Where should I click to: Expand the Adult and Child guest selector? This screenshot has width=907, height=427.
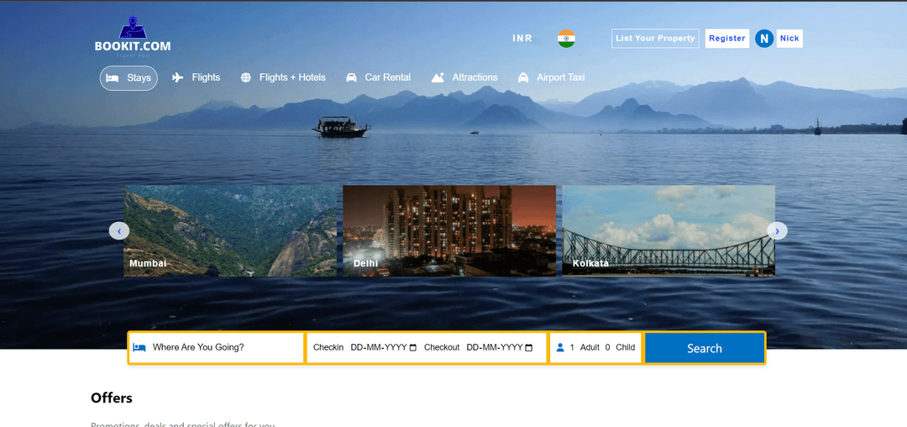[601, 347]
